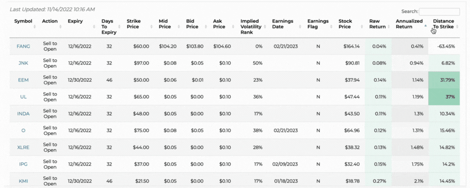Viewport: 470px width, 188px height.
Task: Click the Expiry column sort arrow
Action: coord(94,26)
